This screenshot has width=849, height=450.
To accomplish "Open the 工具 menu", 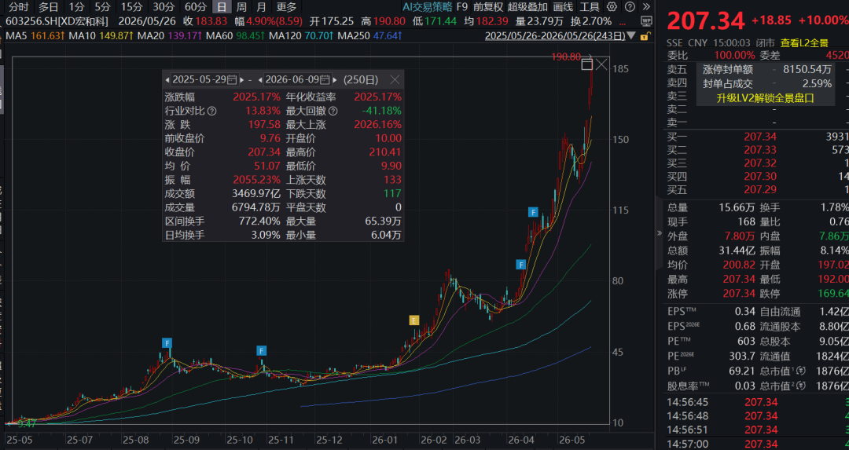I will click(x=590, y=7).
